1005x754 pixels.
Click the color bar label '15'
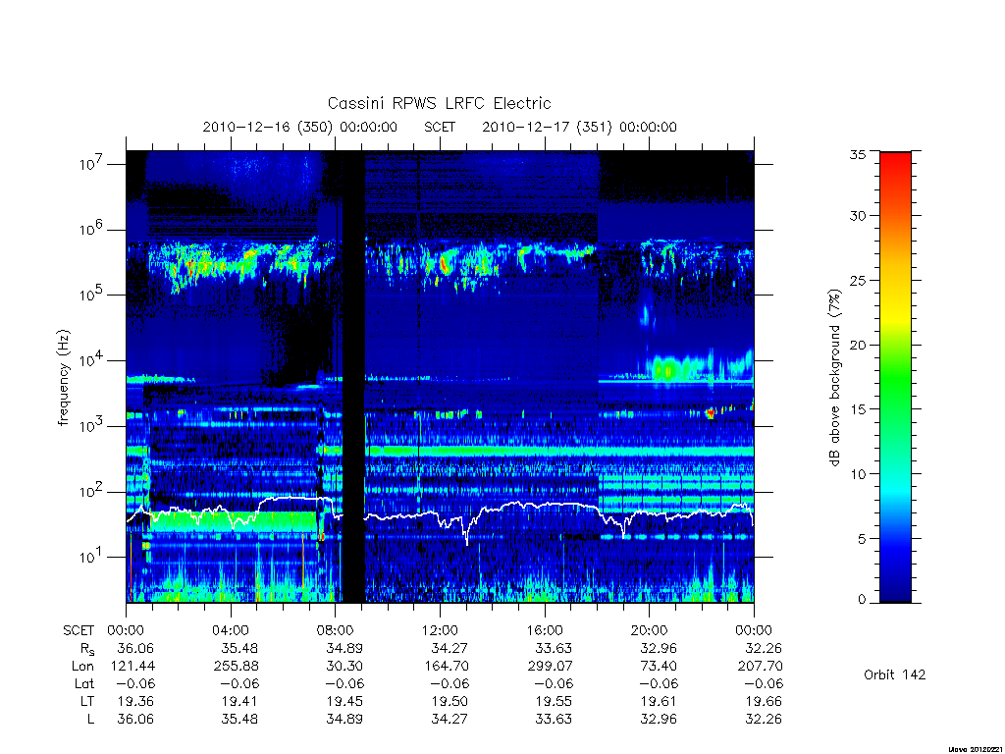pos(857,409)
